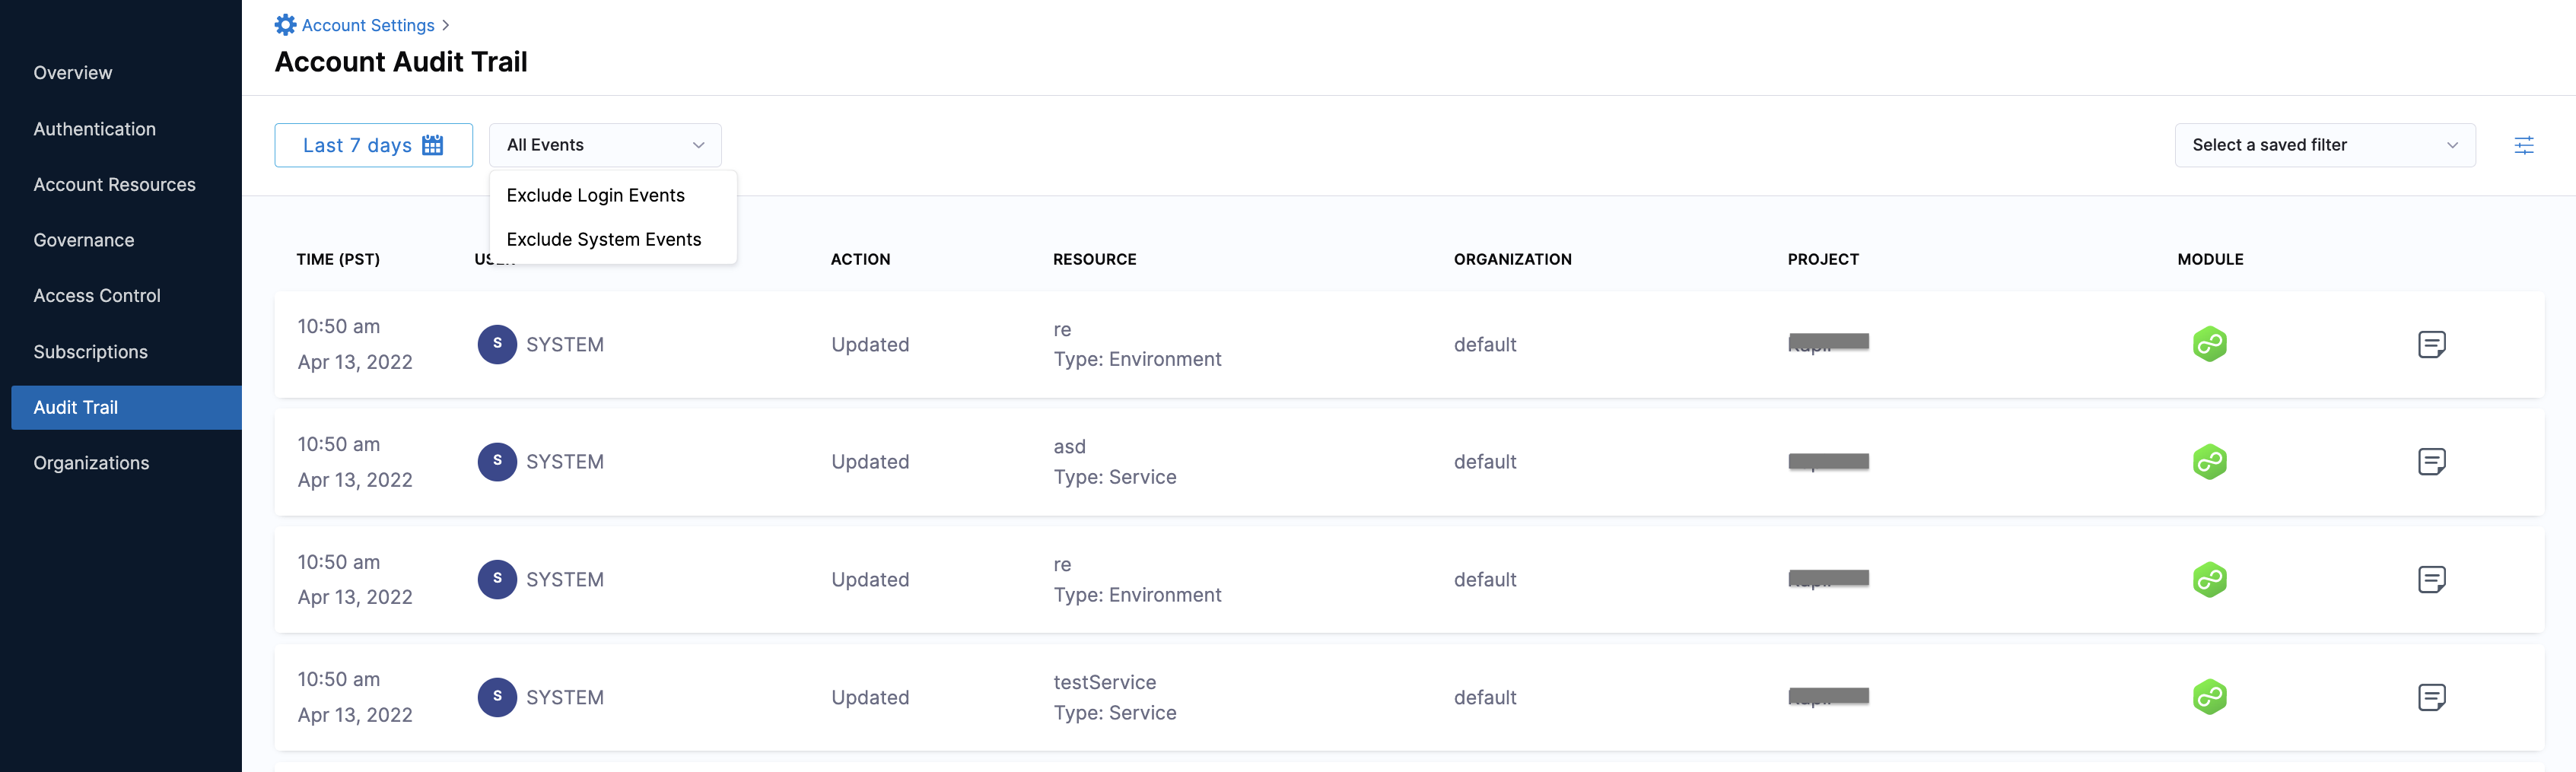Open Account Settings breadcrumb link
Image resolution: width=2576 pixels, height=772 pixels.
368,24
